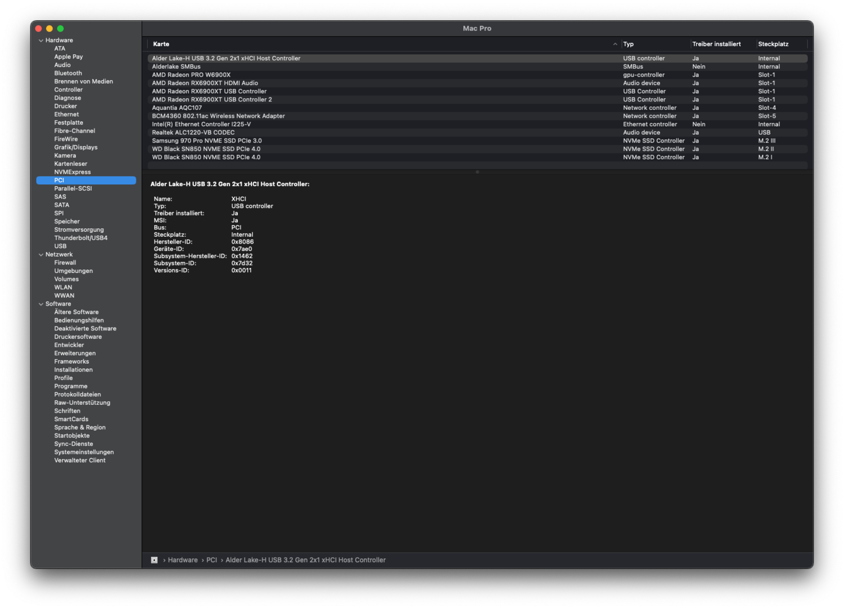The height and width of the screenshot is (609, 844).
Task: Click the Slot-5 cell
Action: point(767,116)
